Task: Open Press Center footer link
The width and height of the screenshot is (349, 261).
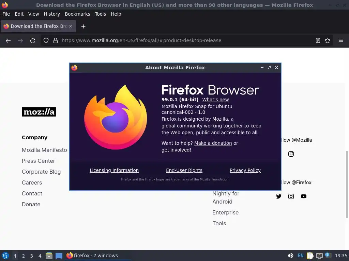Action: coord(38,161)
